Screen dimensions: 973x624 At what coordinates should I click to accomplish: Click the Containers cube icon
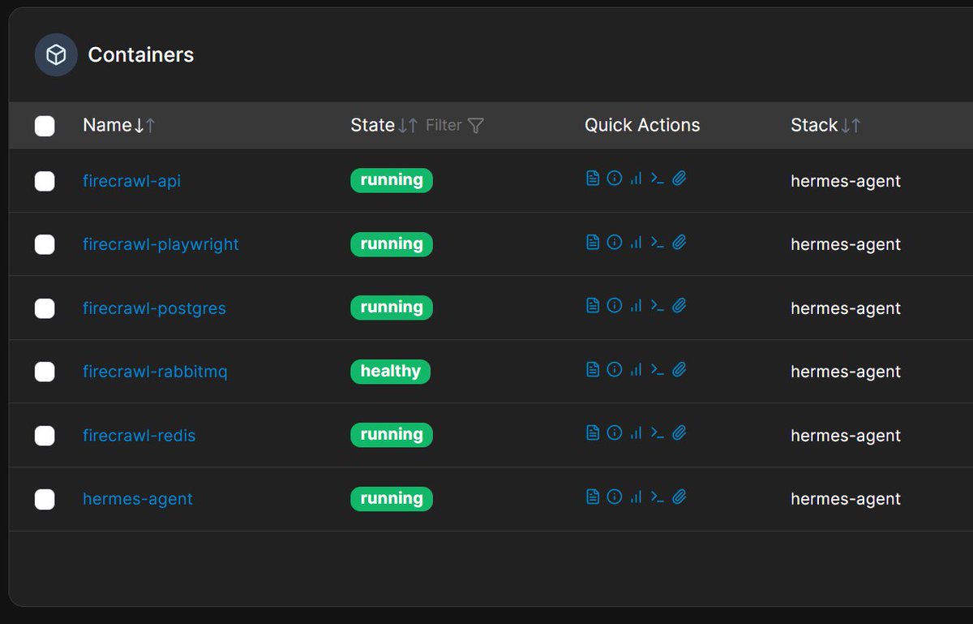[x=56, y=55]
